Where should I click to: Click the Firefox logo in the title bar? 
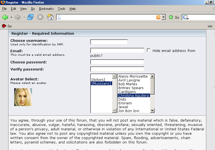[3, 2]
